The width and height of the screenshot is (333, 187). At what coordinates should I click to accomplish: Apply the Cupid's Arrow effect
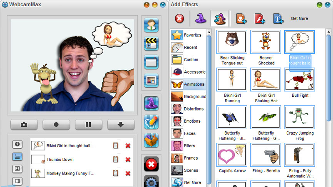point(232,155)
